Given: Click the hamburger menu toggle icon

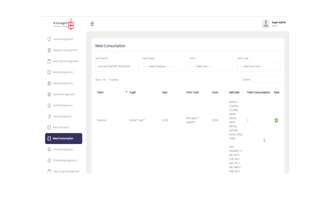Looking at the screenshot, I should point(92,24).
